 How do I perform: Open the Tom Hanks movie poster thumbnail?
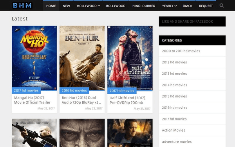click(x=130, y=133)
